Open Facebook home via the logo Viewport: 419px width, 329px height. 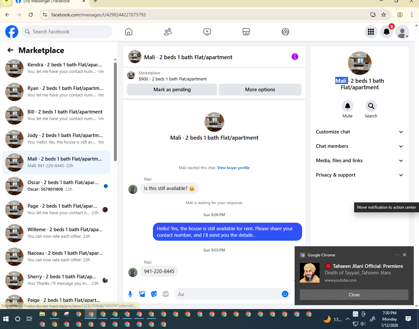tap(12, 32)
